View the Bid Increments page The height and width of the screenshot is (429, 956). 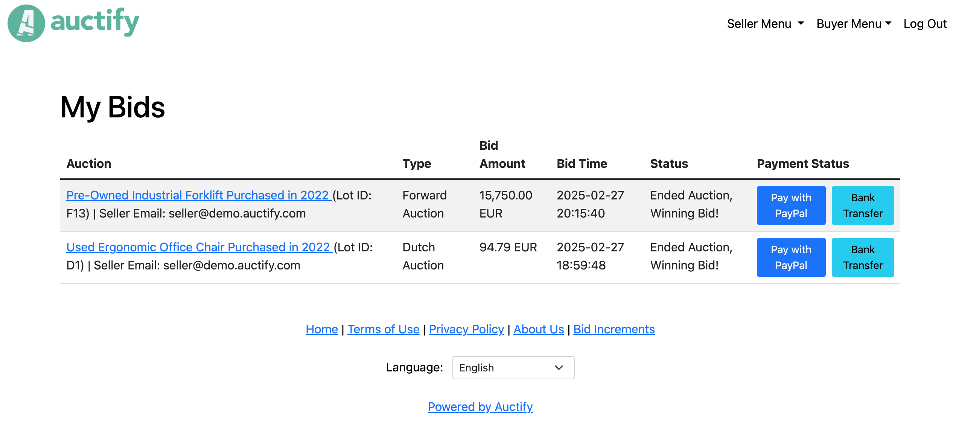[x=613, y=329]
